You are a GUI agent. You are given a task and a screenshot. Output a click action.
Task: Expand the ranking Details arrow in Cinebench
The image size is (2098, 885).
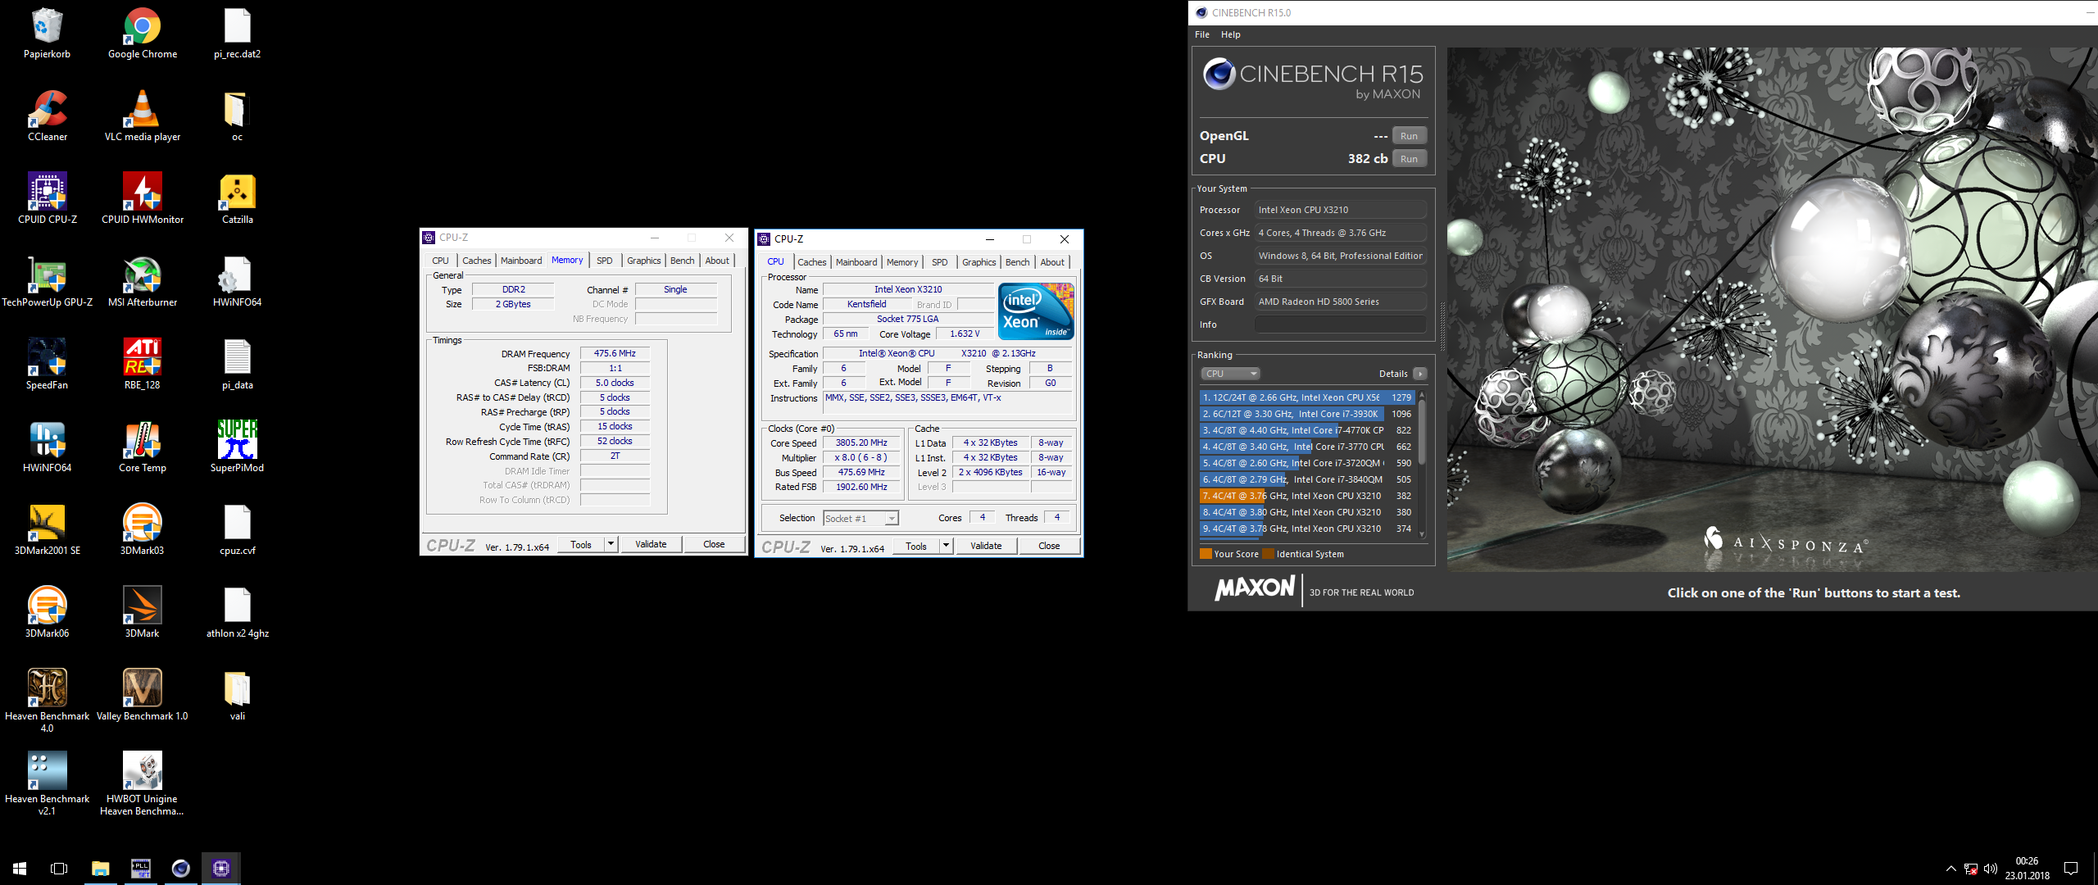(1420, 374)
